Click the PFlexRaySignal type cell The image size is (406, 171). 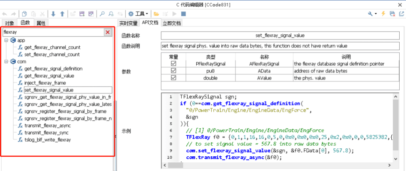click(x=211, y=64)
